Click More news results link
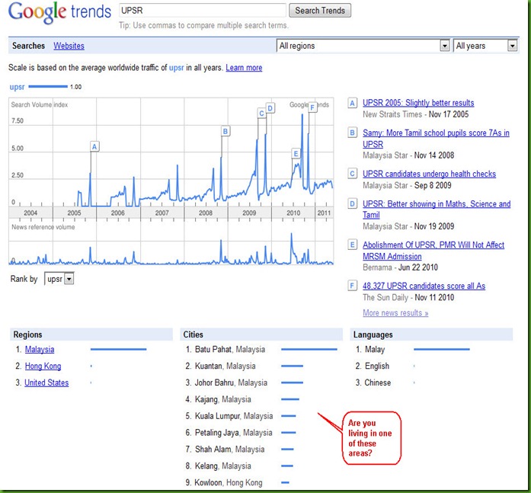Screen dimensions: 531x493 395,313
